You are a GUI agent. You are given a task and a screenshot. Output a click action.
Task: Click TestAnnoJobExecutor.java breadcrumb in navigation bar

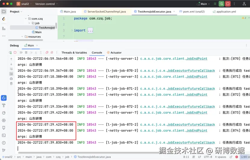pyautogui.click(x=92, y=157)
